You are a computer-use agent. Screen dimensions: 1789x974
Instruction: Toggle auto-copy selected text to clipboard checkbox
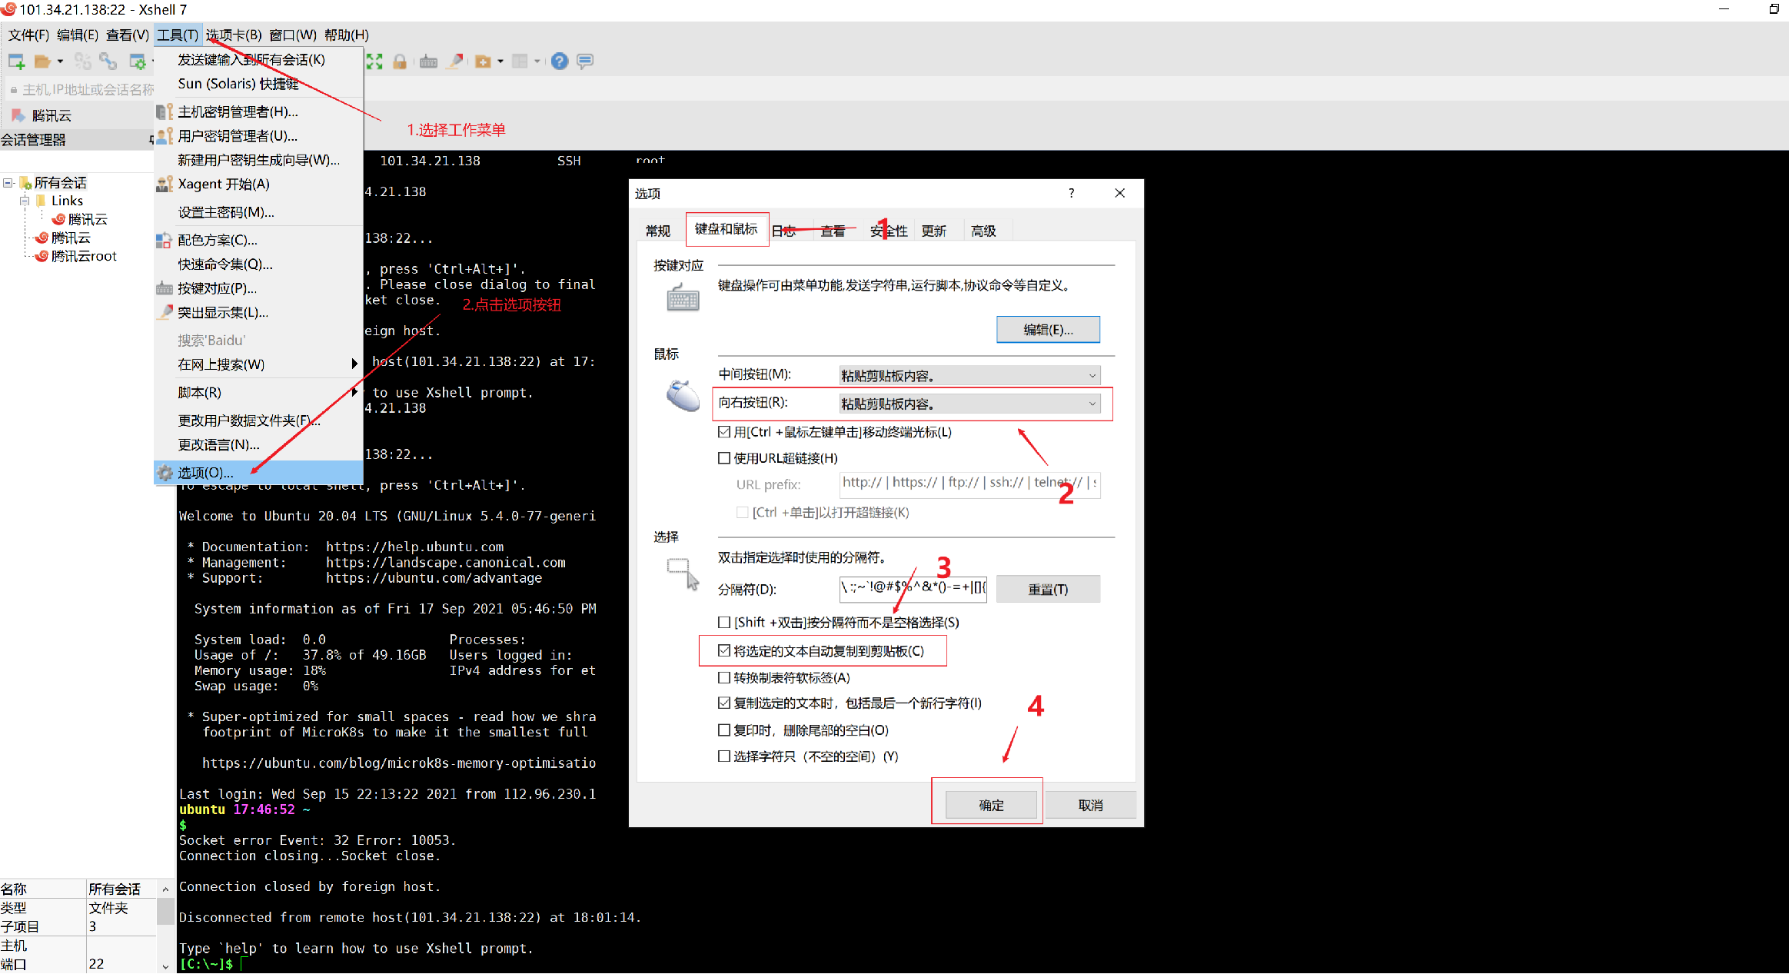click(x=724, y=650)
